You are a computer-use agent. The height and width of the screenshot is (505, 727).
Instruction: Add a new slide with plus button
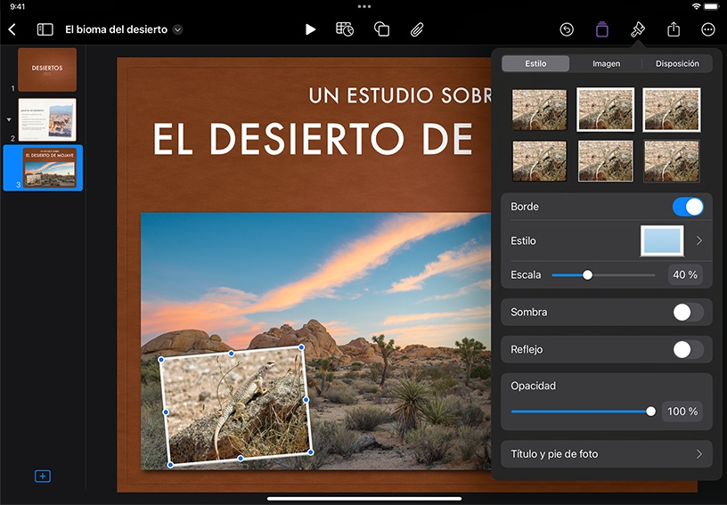click(43, 476)
